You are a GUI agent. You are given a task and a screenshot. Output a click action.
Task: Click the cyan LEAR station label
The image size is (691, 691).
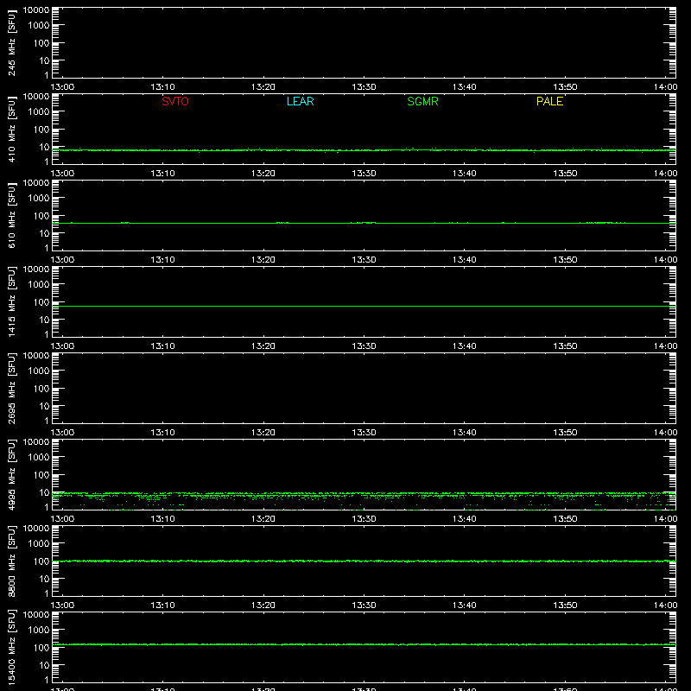click(x=300, y=101)
